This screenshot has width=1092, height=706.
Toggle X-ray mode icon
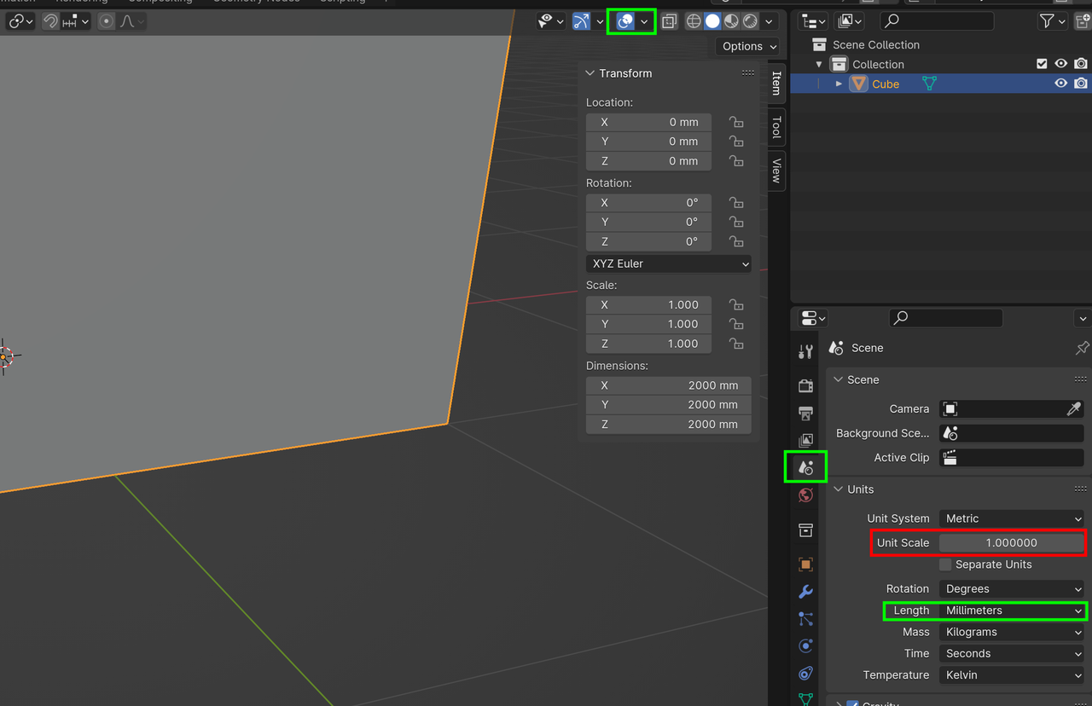pyautogui.click(x=669, y=21)
